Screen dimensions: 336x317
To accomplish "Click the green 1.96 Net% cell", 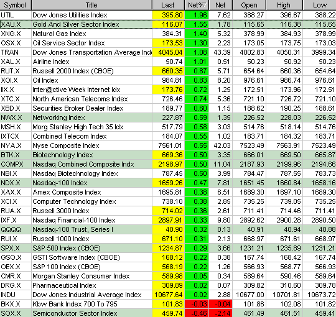I will (x=197, y=15).
